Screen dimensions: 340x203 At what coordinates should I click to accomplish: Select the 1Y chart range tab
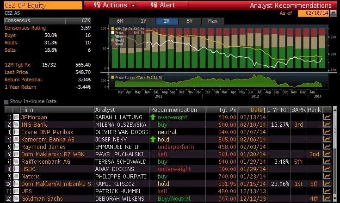coord(143,21)
